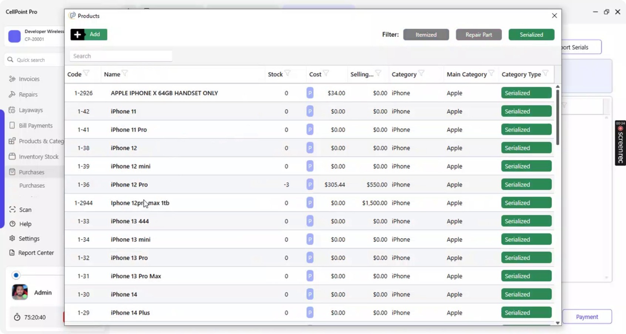Click the product list vertical scrollbar thumb
The image size is (626, 334).
558,117
